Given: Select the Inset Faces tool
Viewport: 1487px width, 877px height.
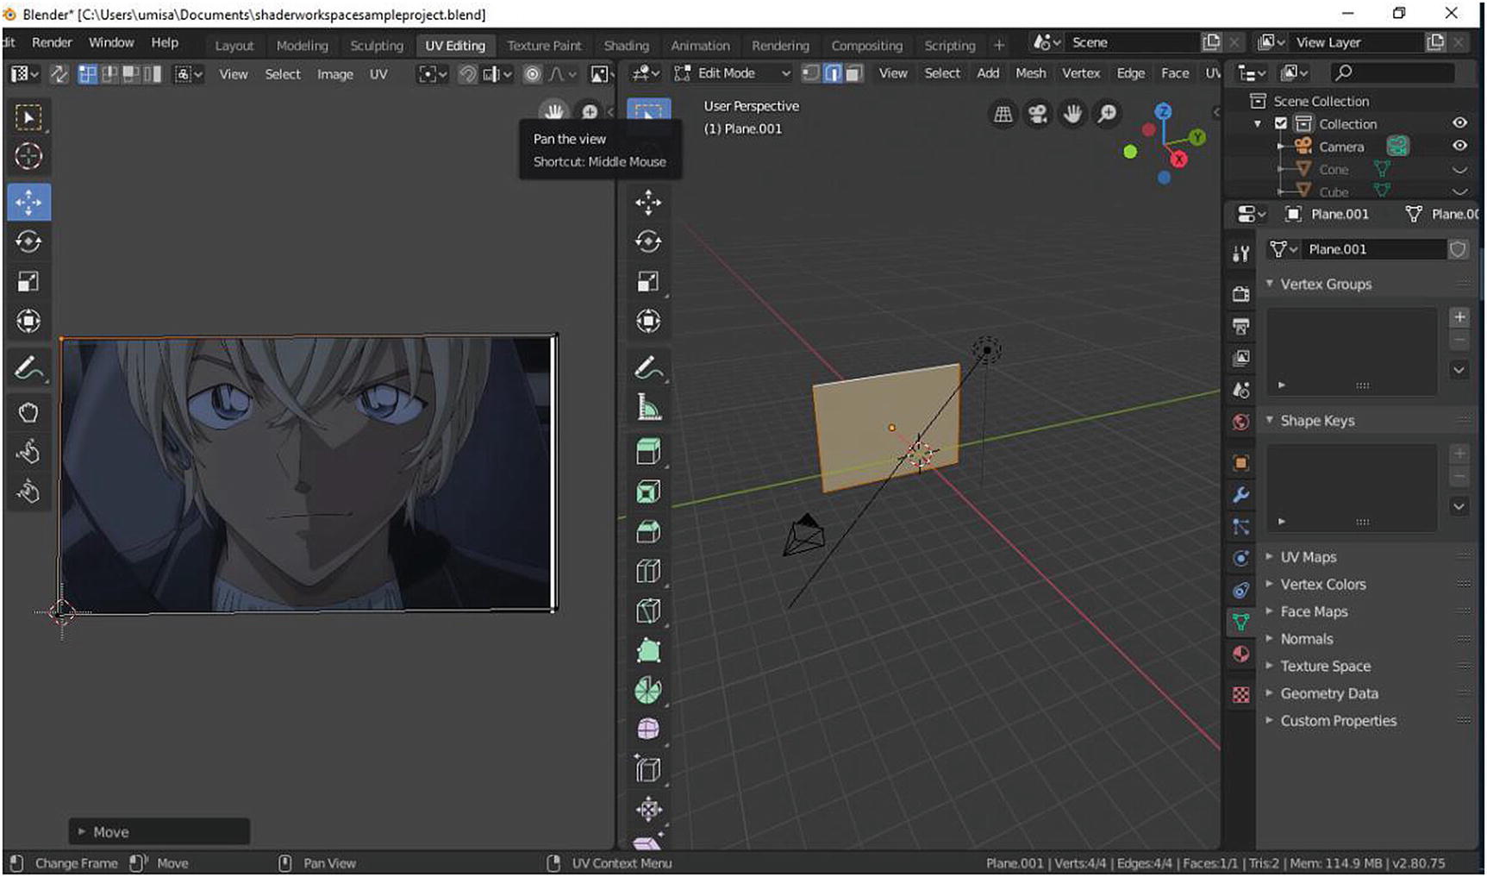Looking at the screenshot, I should (648, 492).
